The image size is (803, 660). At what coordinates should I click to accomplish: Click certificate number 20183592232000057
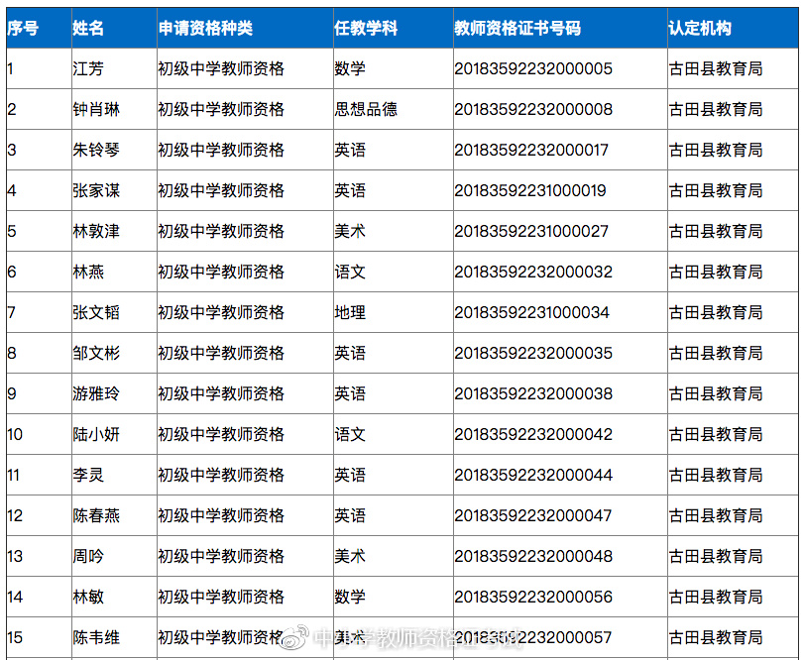pyautogui.click(x=530, y=637)
